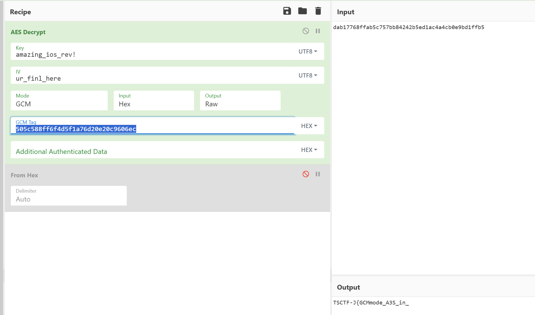Click the Key input field
The width and height of the screenshot is (535, 315).
(151, 54)
